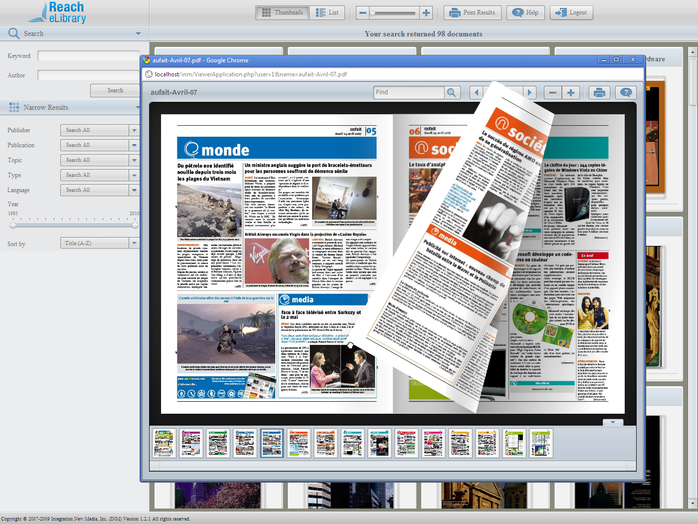Click the Search button under Author

point(115,90)
